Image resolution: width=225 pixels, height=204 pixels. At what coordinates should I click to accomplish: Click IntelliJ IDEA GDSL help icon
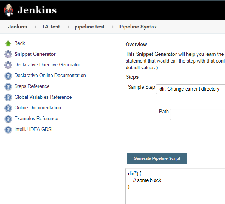(x=8, y=130)
